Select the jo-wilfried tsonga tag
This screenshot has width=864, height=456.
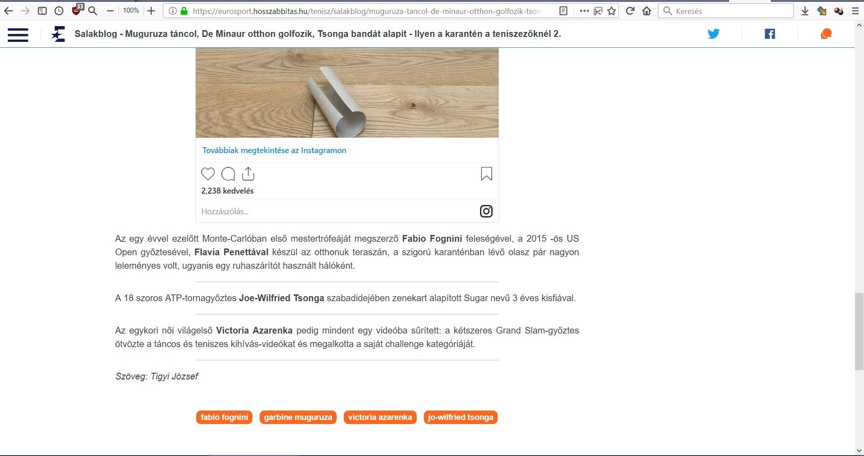tap(460, 417)
